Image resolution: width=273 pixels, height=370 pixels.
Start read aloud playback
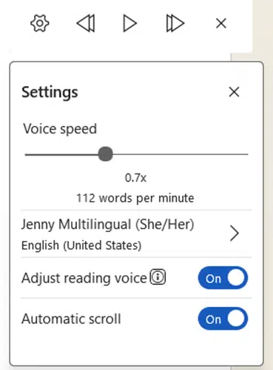point(129,24)
